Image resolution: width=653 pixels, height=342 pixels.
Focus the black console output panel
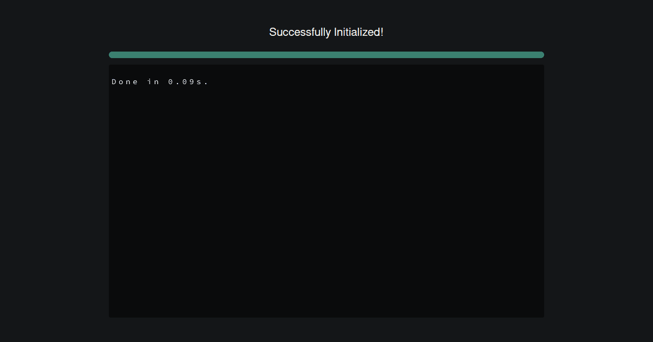tap(326, 191)
